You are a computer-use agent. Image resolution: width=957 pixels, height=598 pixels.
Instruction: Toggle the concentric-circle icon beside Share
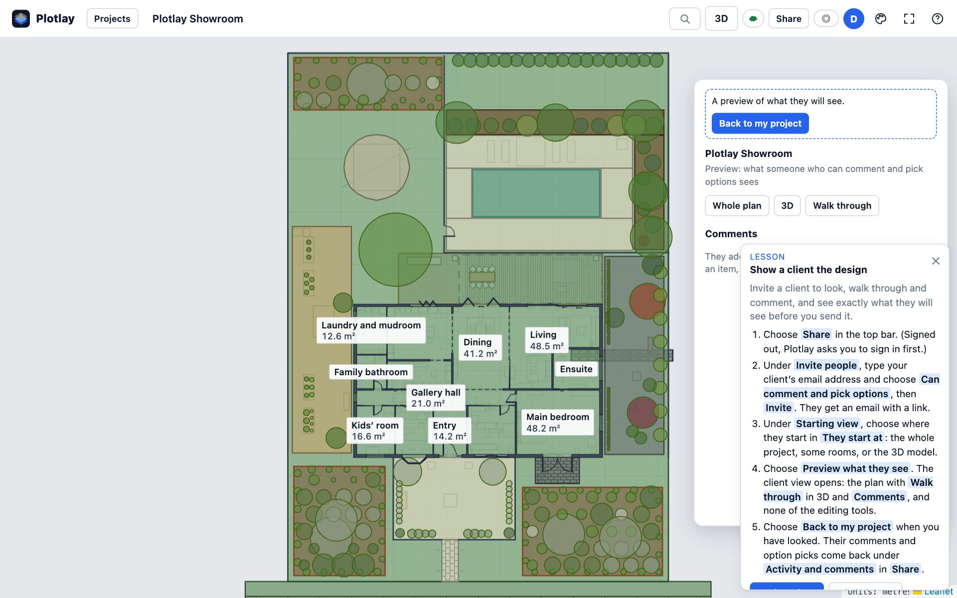click(826, 18)
